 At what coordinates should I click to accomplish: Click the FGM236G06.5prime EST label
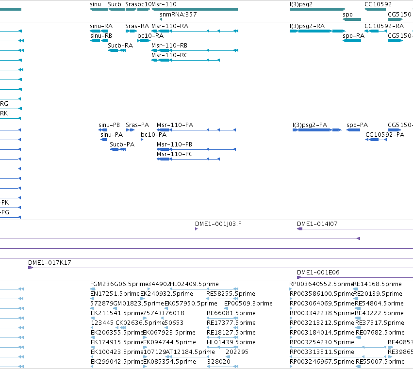point(119,284)
